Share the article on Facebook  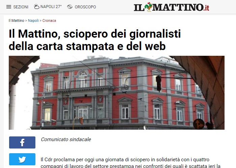pos(22,142)
